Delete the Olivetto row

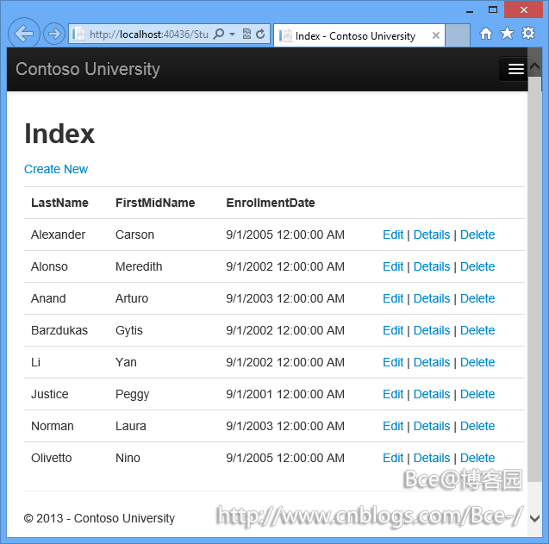point(477,458)
